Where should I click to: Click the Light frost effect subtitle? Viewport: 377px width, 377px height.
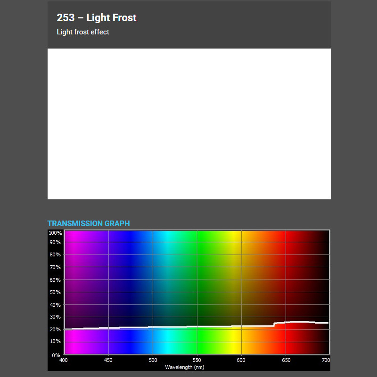(83, 32)
